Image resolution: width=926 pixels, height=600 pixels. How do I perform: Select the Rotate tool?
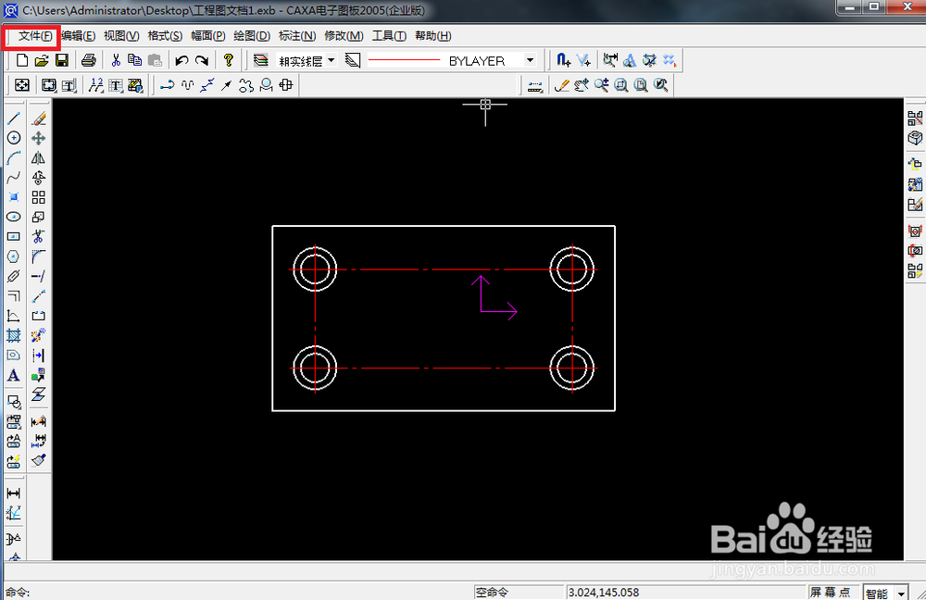pos(39,178)
